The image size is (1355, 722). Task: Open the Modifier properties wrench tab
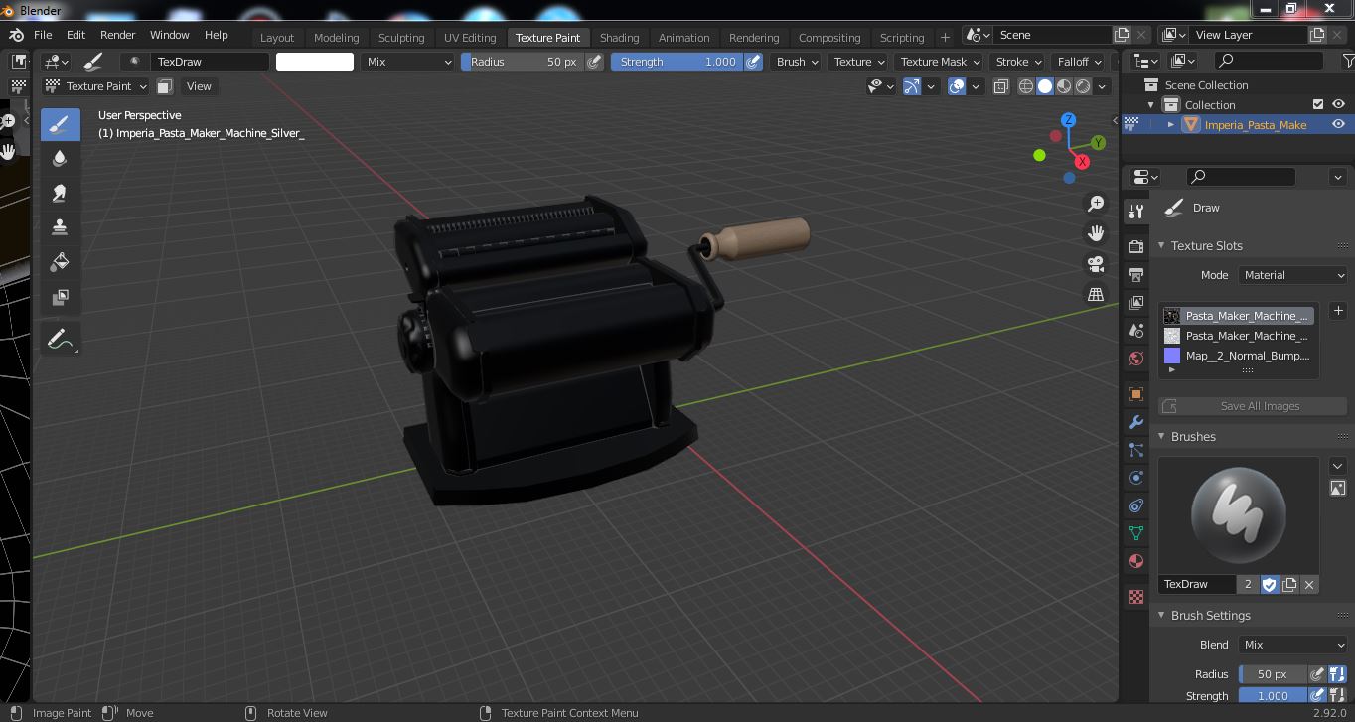[x=1136, y=422]
